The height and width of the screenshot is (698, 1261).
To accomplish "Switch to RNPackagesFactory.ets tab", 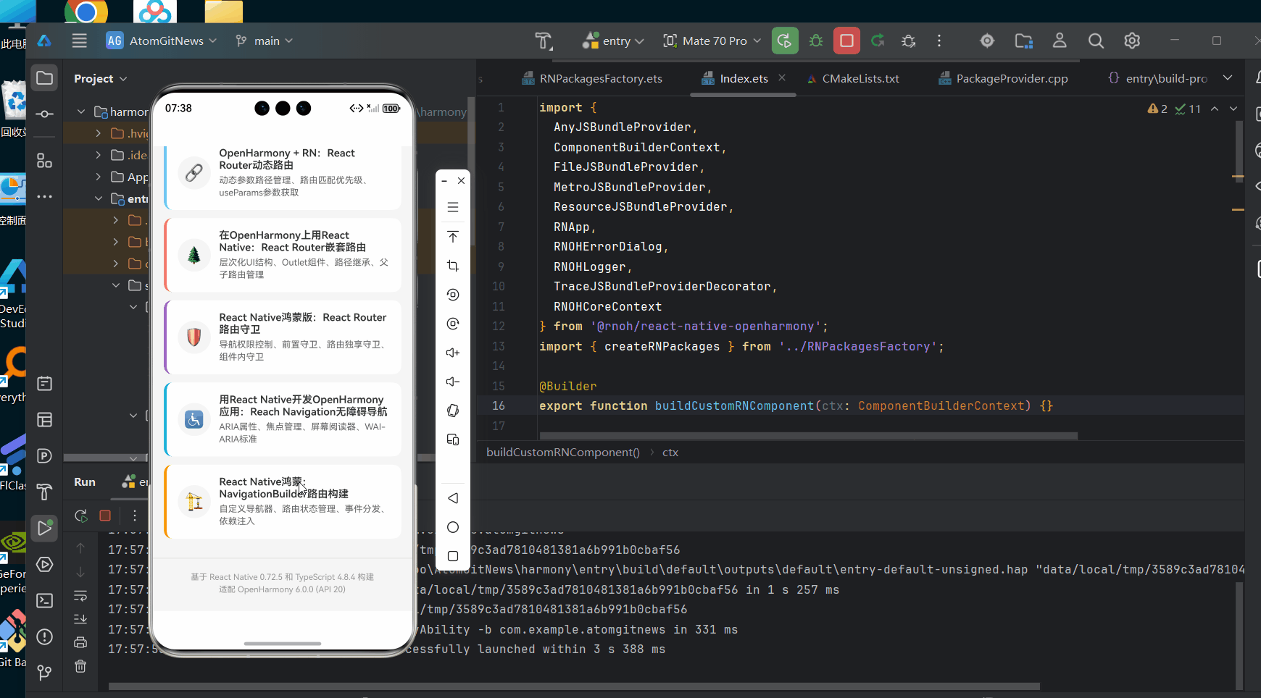I will coord(592,78).
